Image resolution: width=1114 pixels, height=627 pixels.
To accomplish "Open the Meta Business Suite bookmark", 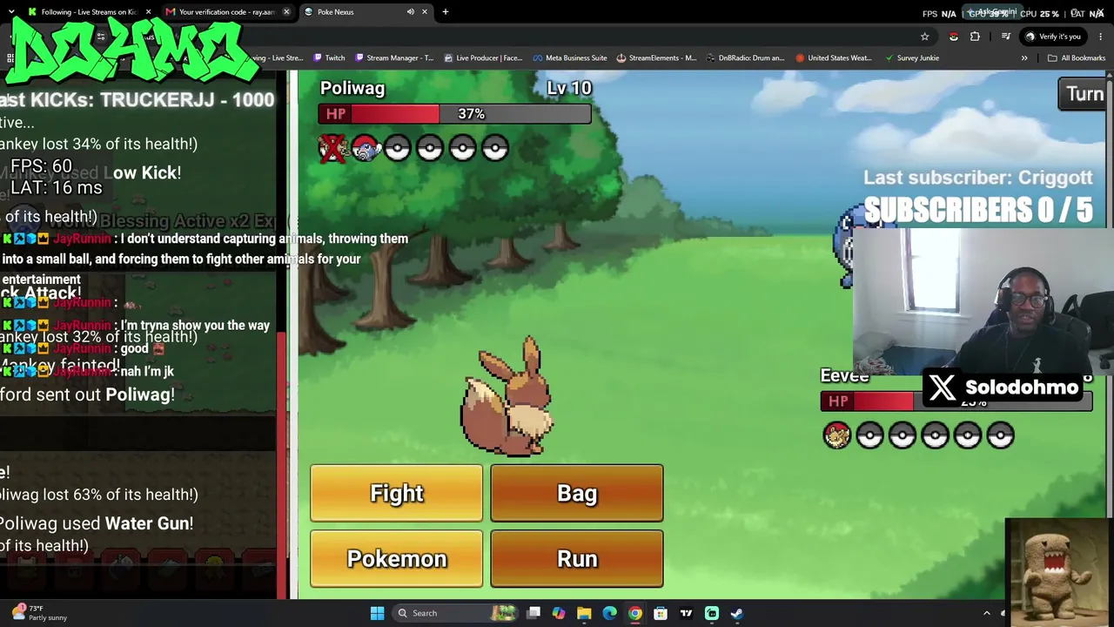I will (569, 58).
